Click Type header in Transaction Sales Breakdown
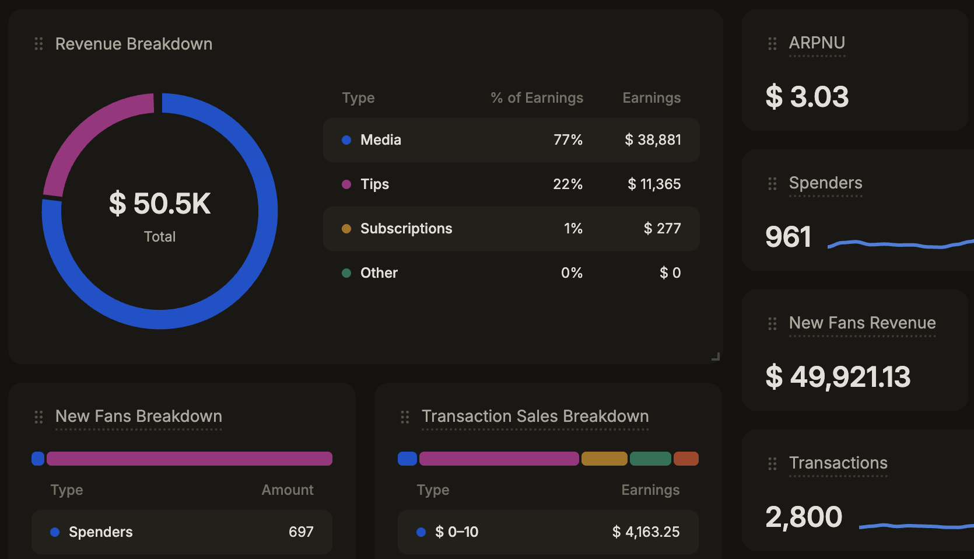This screenshot has width=974, height=559. (x=433, y=490)
